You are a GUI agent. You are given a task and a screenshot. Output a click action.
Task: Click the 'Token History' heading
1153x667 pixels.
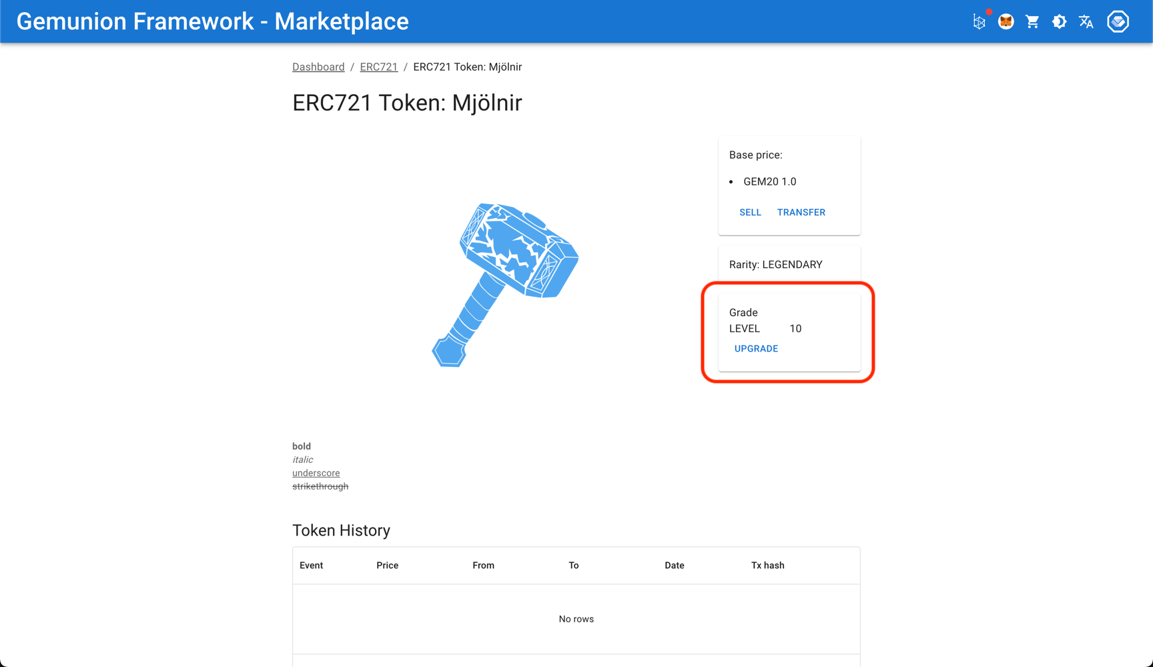coord(341,530)
